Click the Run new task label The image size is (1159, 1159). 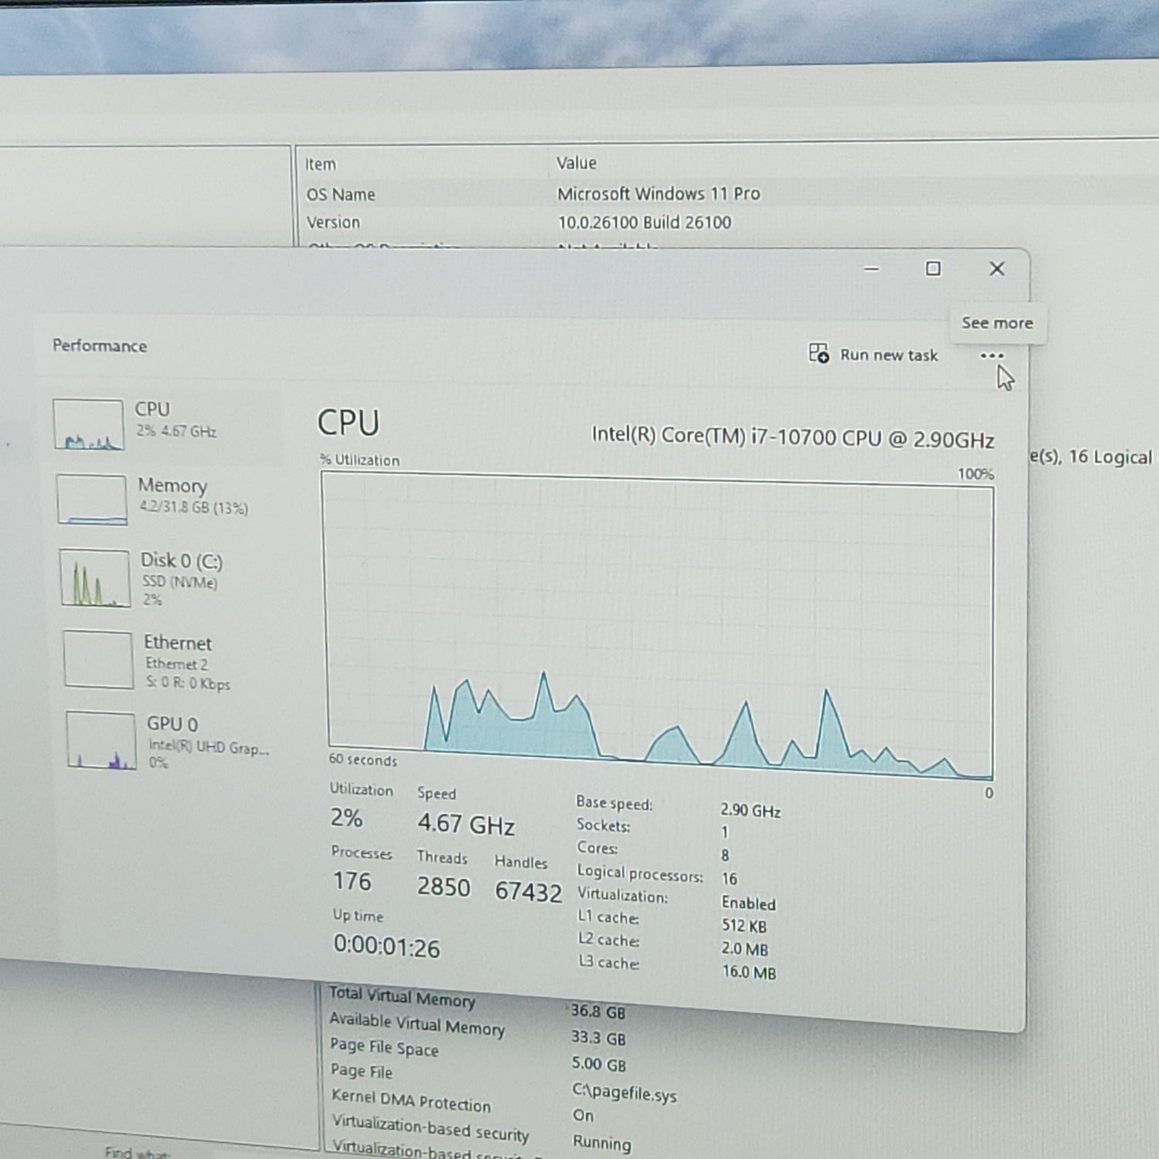889,355
